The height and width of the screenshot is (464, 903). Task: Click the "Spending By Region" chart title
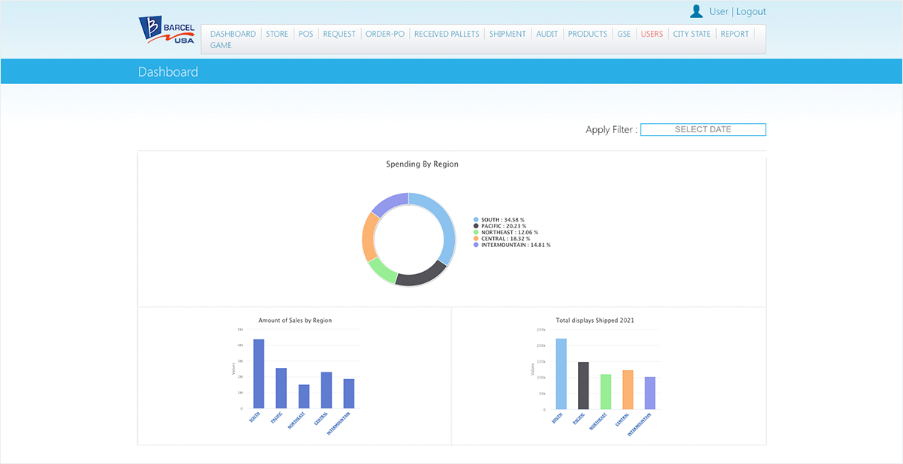(422, 164)
